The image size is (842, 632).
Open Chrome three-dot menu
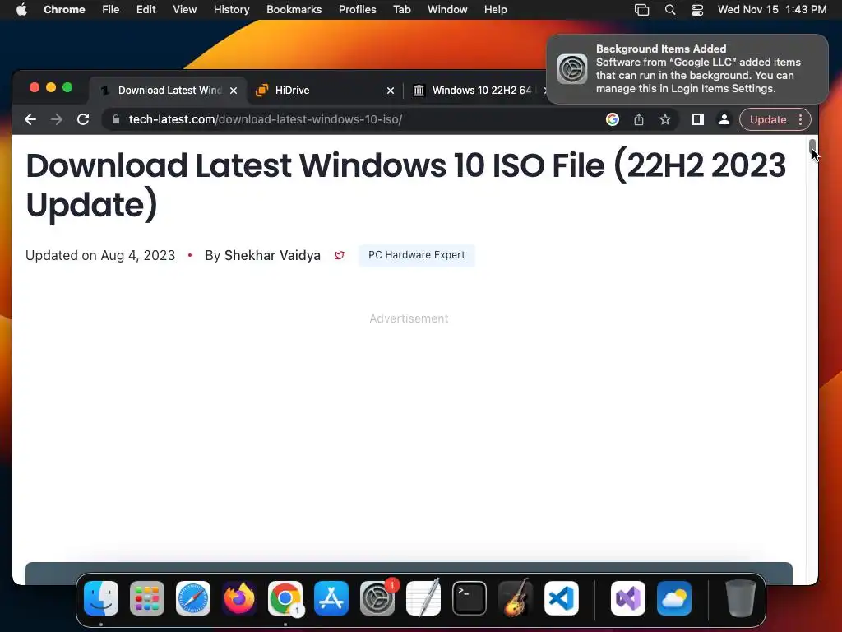800,119
